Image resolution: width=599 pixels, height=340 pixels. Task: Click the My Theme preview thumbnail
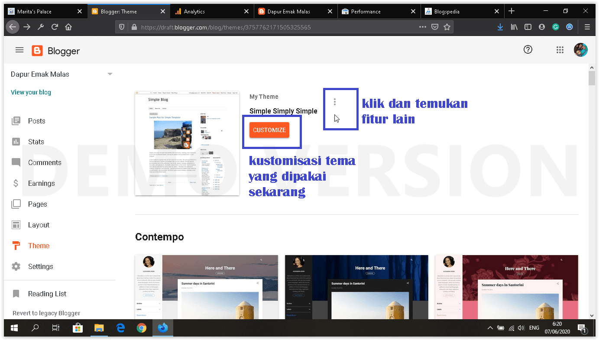click(187, 143)
